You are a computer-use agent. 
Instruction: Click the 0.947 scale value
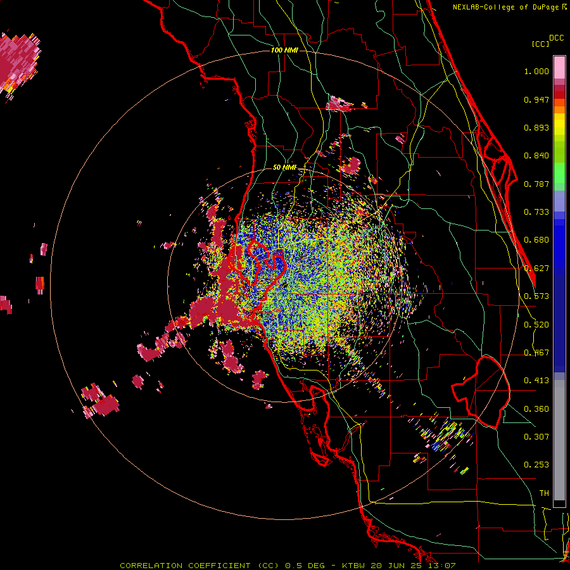(x=536, y=99)
